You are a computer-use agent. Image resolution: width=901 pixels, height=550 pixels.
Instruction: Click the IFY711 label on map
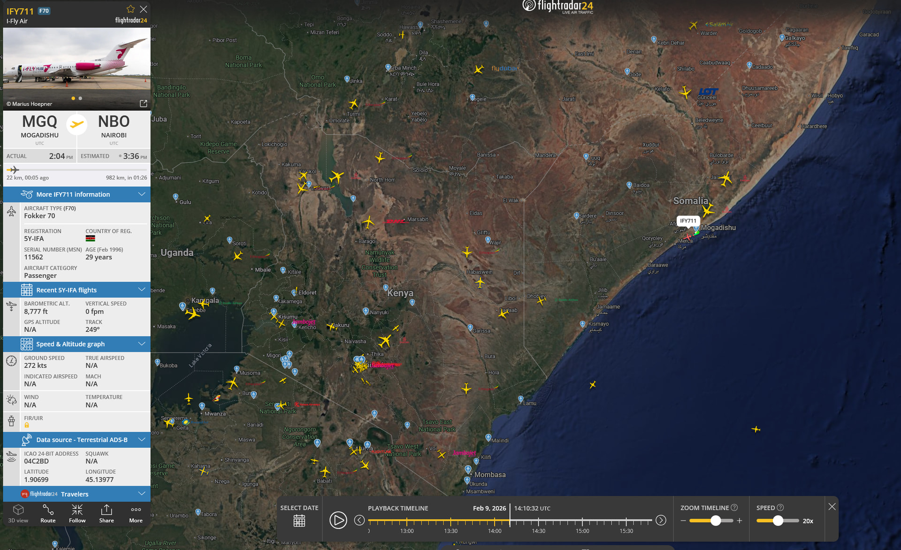[x=688, y=221]
